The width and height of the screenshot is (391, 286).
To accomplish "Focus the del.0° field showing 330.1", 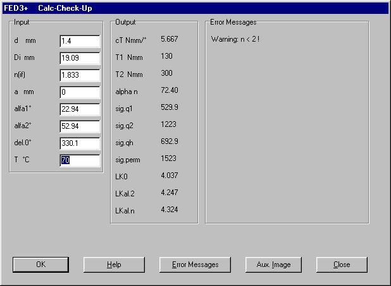I will coord(80,143).
